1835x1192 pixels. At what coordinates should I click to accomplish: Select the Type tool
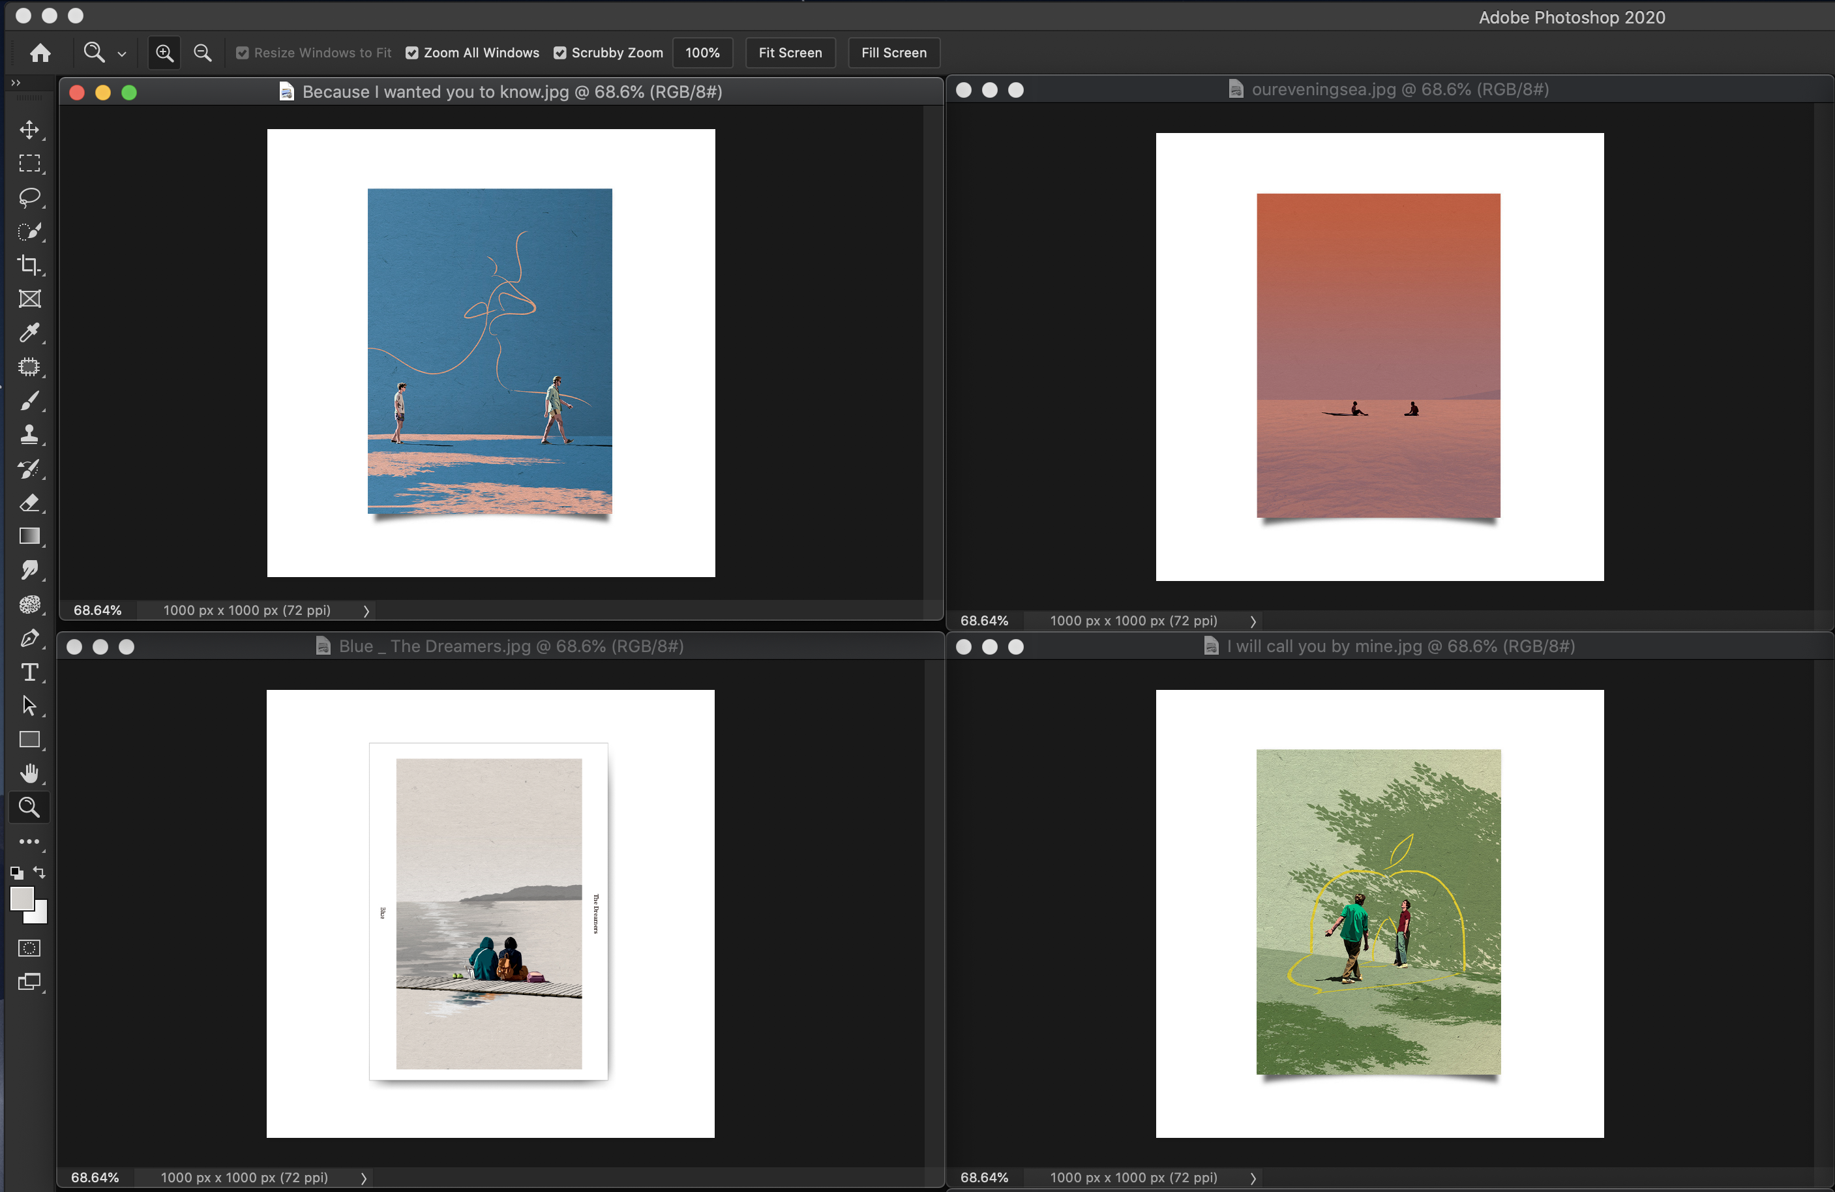click(29, 672)
